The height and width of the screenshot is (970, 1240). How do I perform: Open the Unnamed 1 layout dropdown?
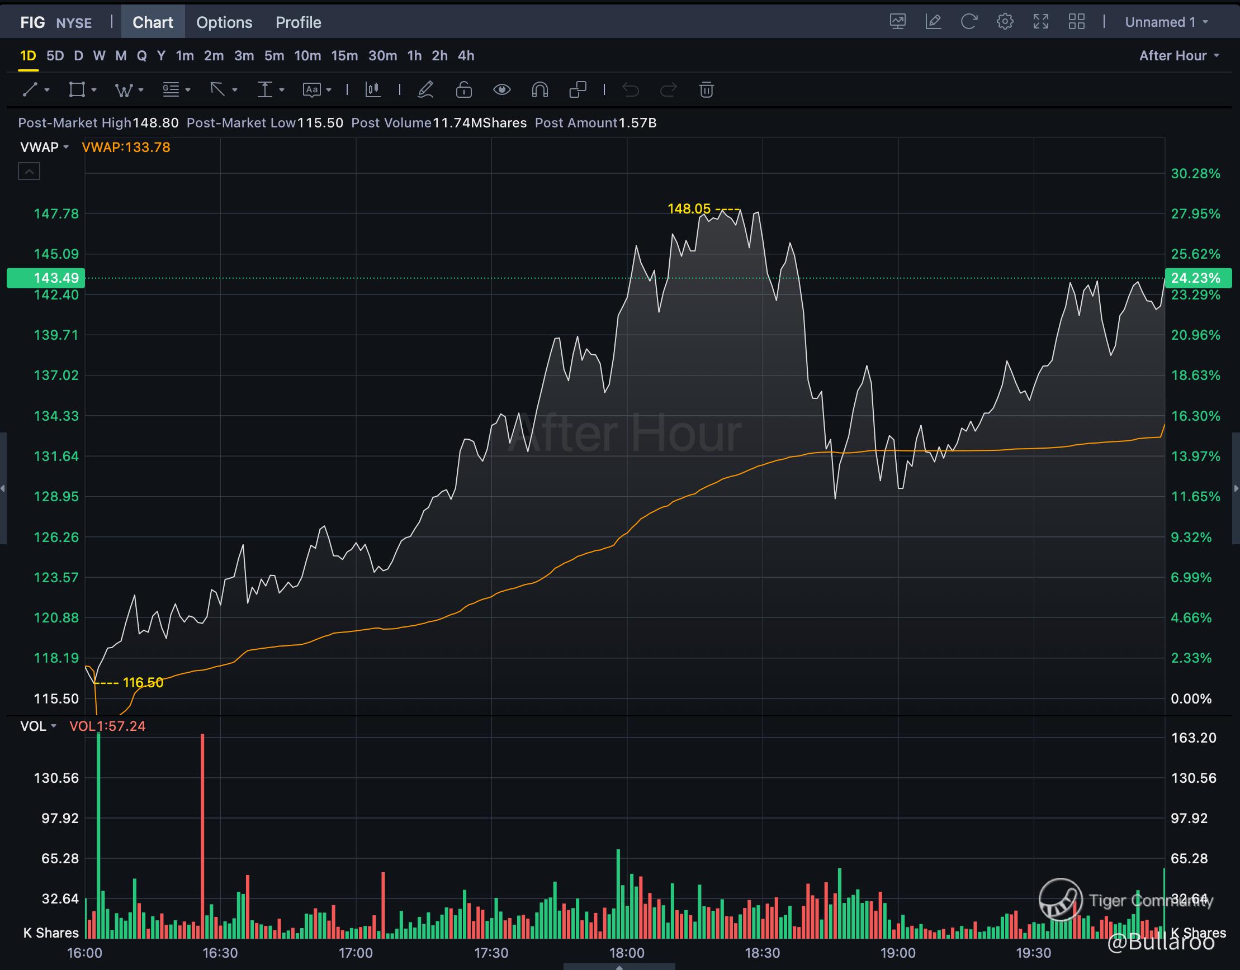coord(1166,22)
